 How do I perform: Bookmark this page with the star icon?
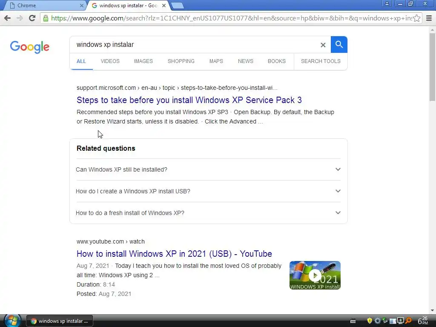[x=416, y=18]
